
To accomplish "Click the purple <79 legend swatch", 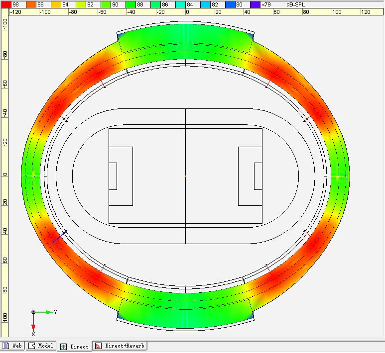I will [x=255, y=4].
